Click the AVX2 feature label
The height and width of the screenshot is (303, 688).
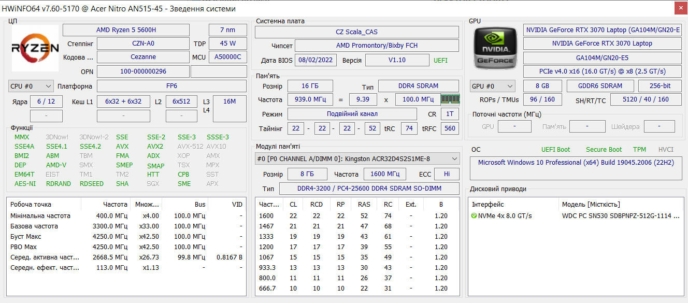(155, 147)
